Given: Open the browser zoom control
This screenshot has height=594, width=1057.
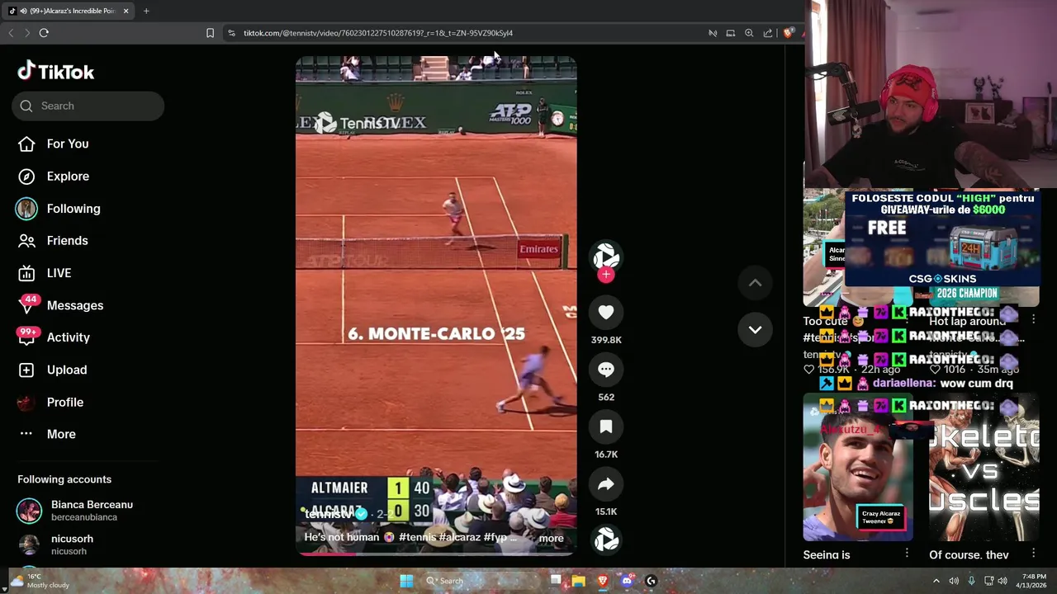Looking at the screenshot, I should pyautogui.click(x=749, y=33).
